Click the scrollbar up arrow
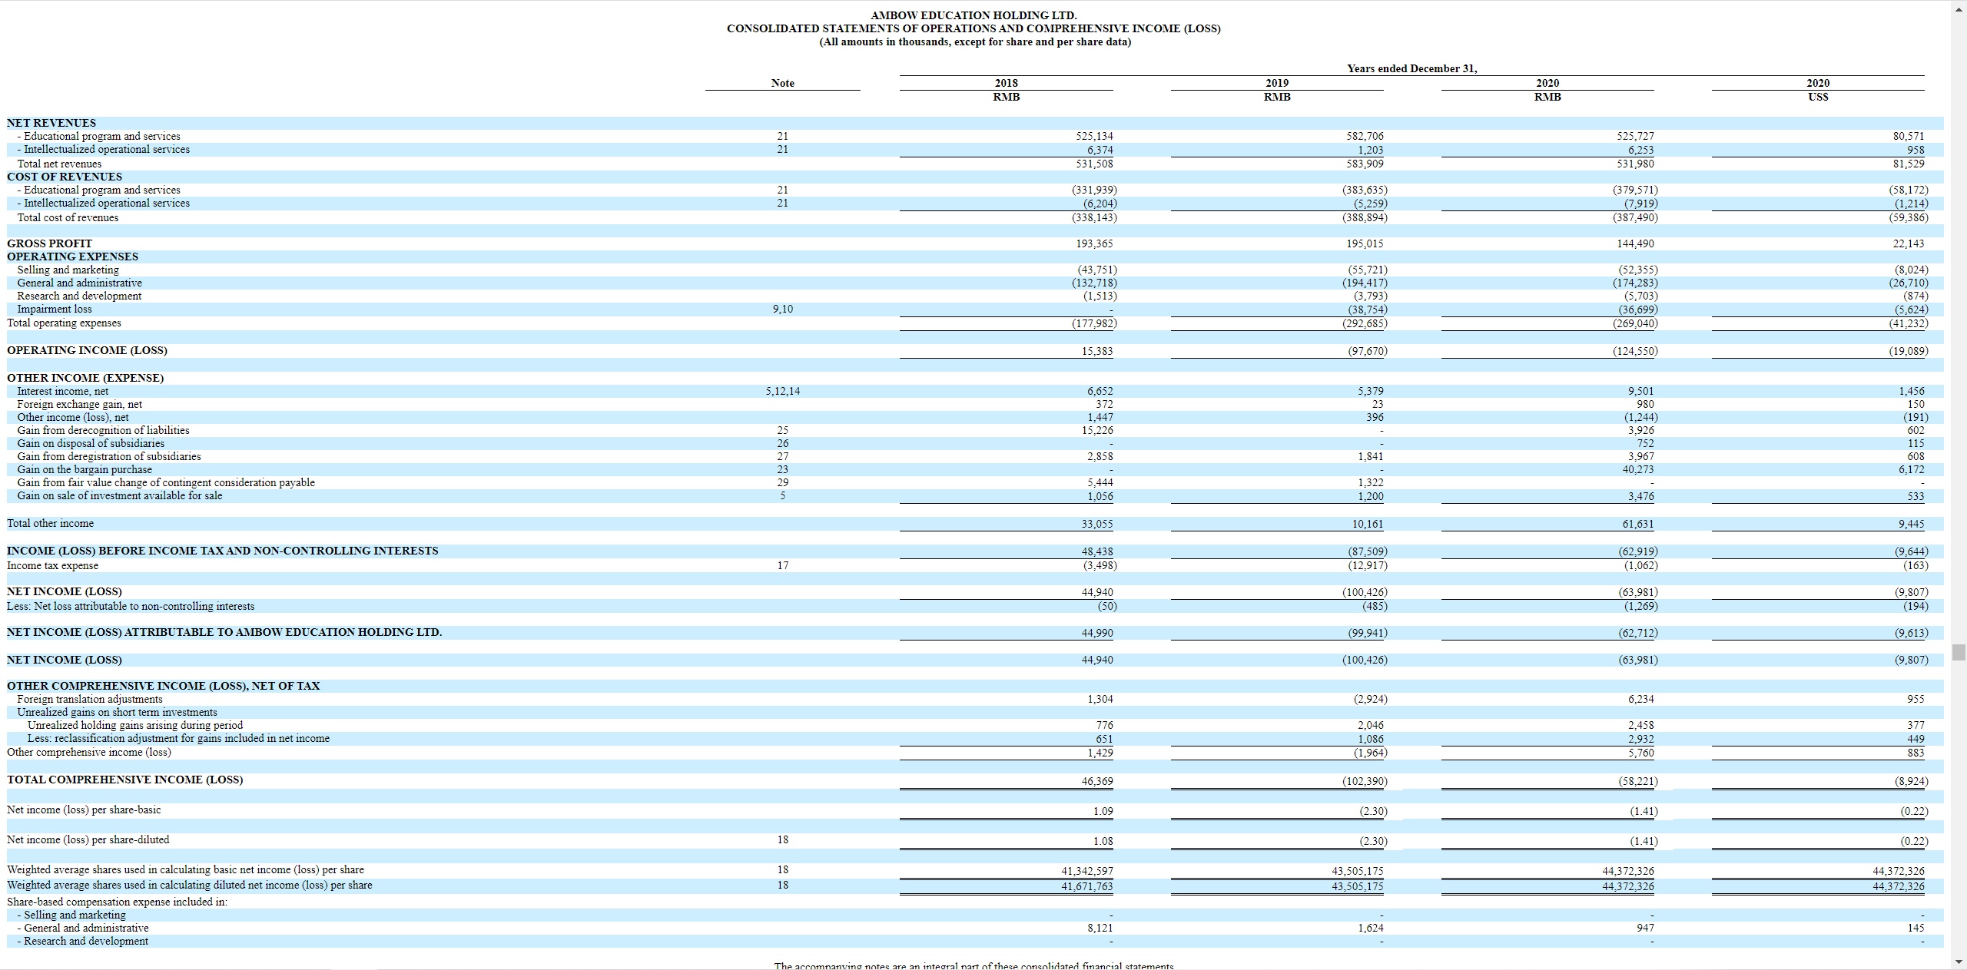 click(x=1959, y=8)
